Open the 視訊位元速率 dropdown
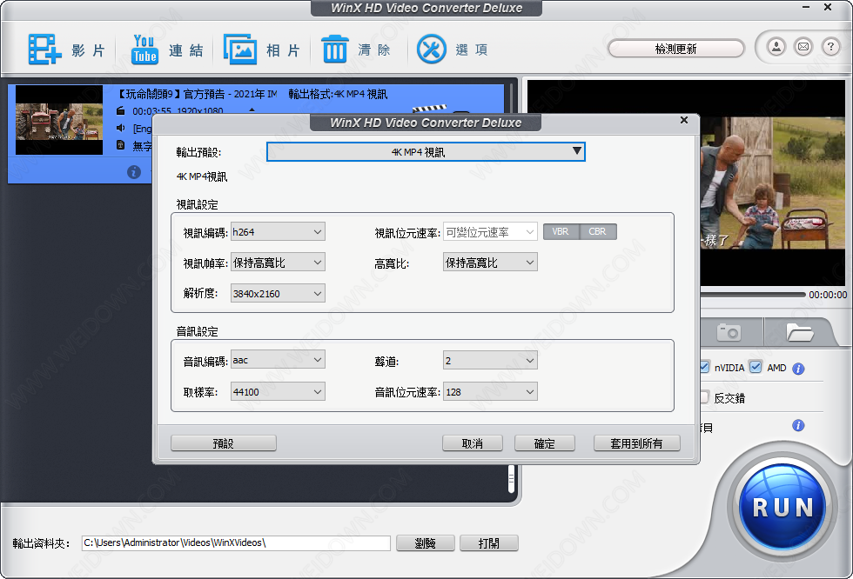This screenshot has height=579, width=853. pyautogui.click(x=490, y=232)
